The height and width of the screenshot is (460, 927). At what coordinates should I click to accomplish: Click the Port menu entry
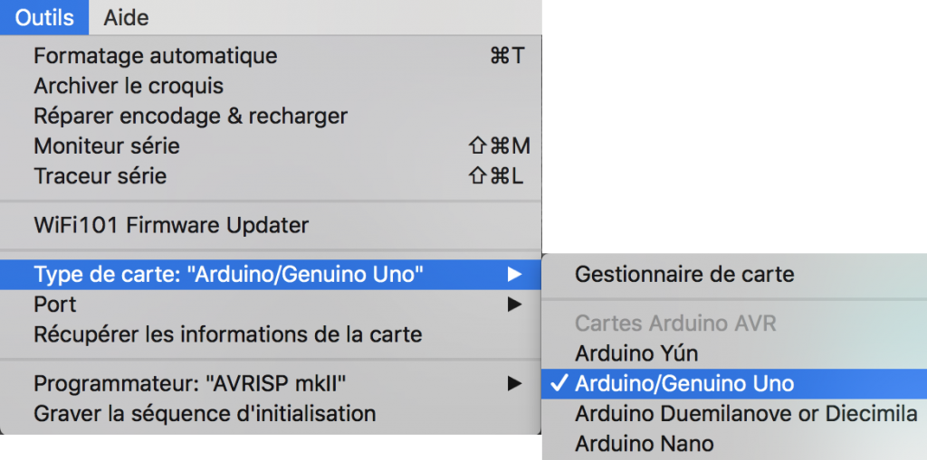(x=55, y=305)
